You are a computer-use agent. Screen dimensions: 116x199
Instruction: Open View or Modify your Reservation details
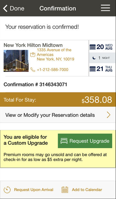58,115
